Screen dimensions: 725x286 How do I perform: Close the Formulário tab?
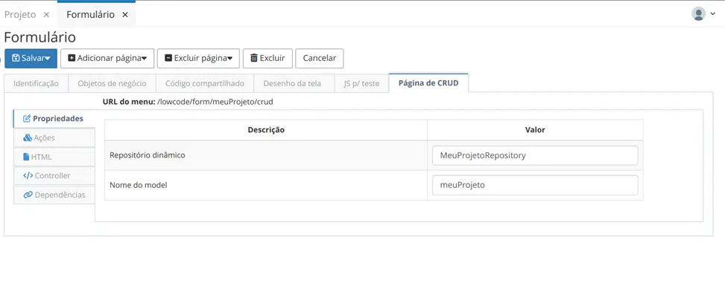click(x=125, y=15)
